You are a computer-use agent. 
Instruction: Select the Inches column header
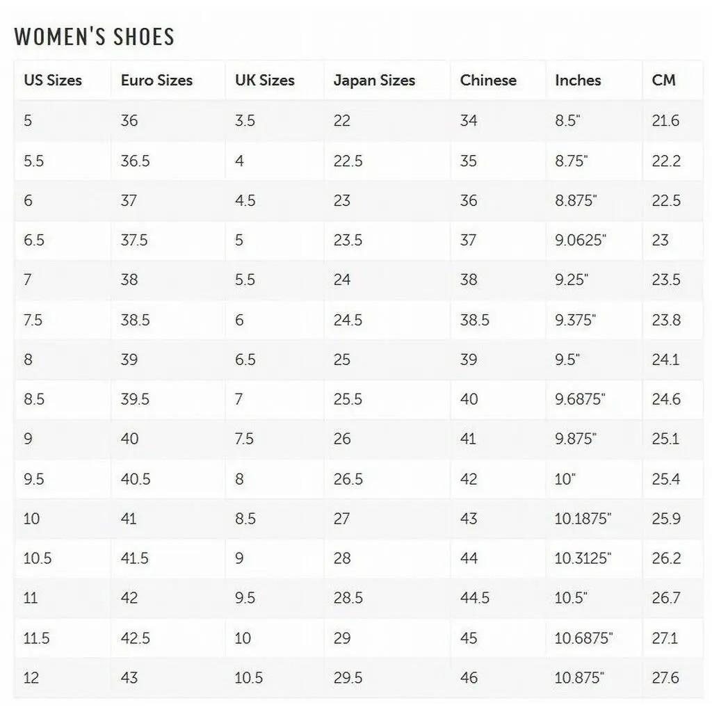click(x=578, y=81)
